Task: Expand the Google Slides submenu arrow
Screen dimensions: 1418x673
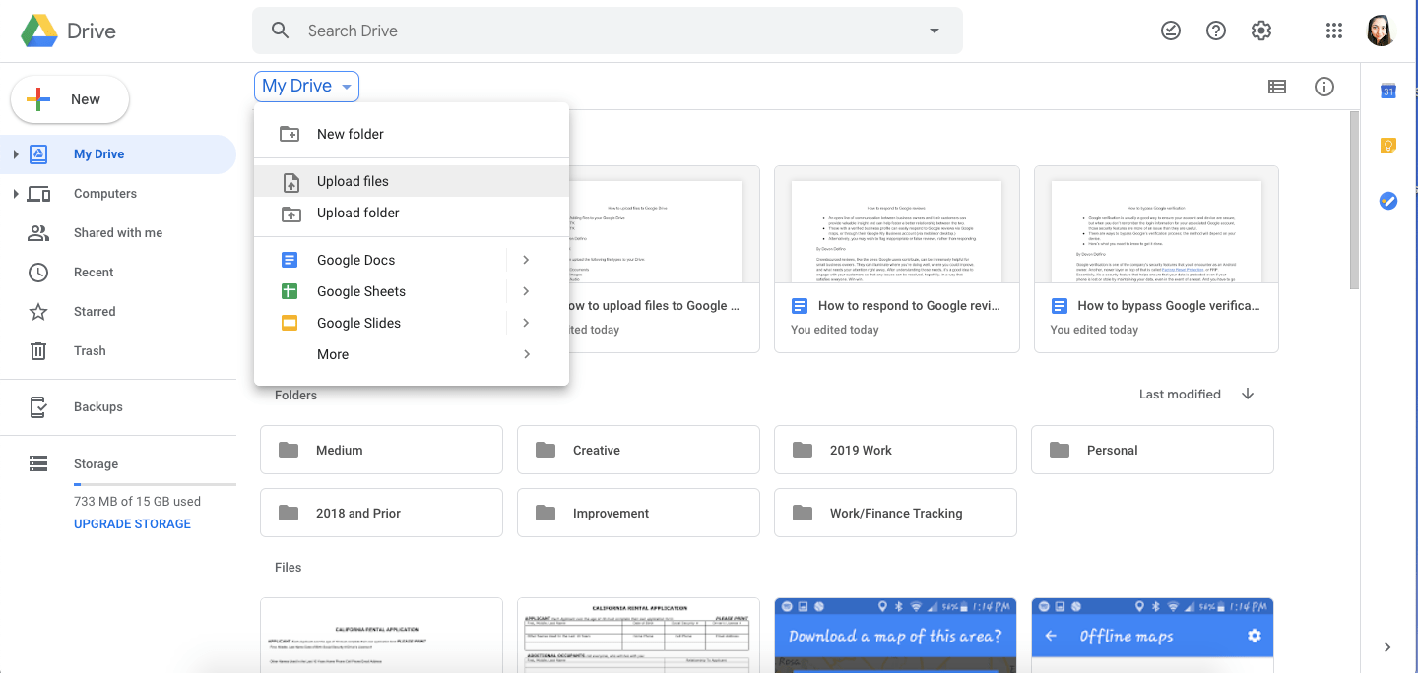Action: (x=526, y=323)
